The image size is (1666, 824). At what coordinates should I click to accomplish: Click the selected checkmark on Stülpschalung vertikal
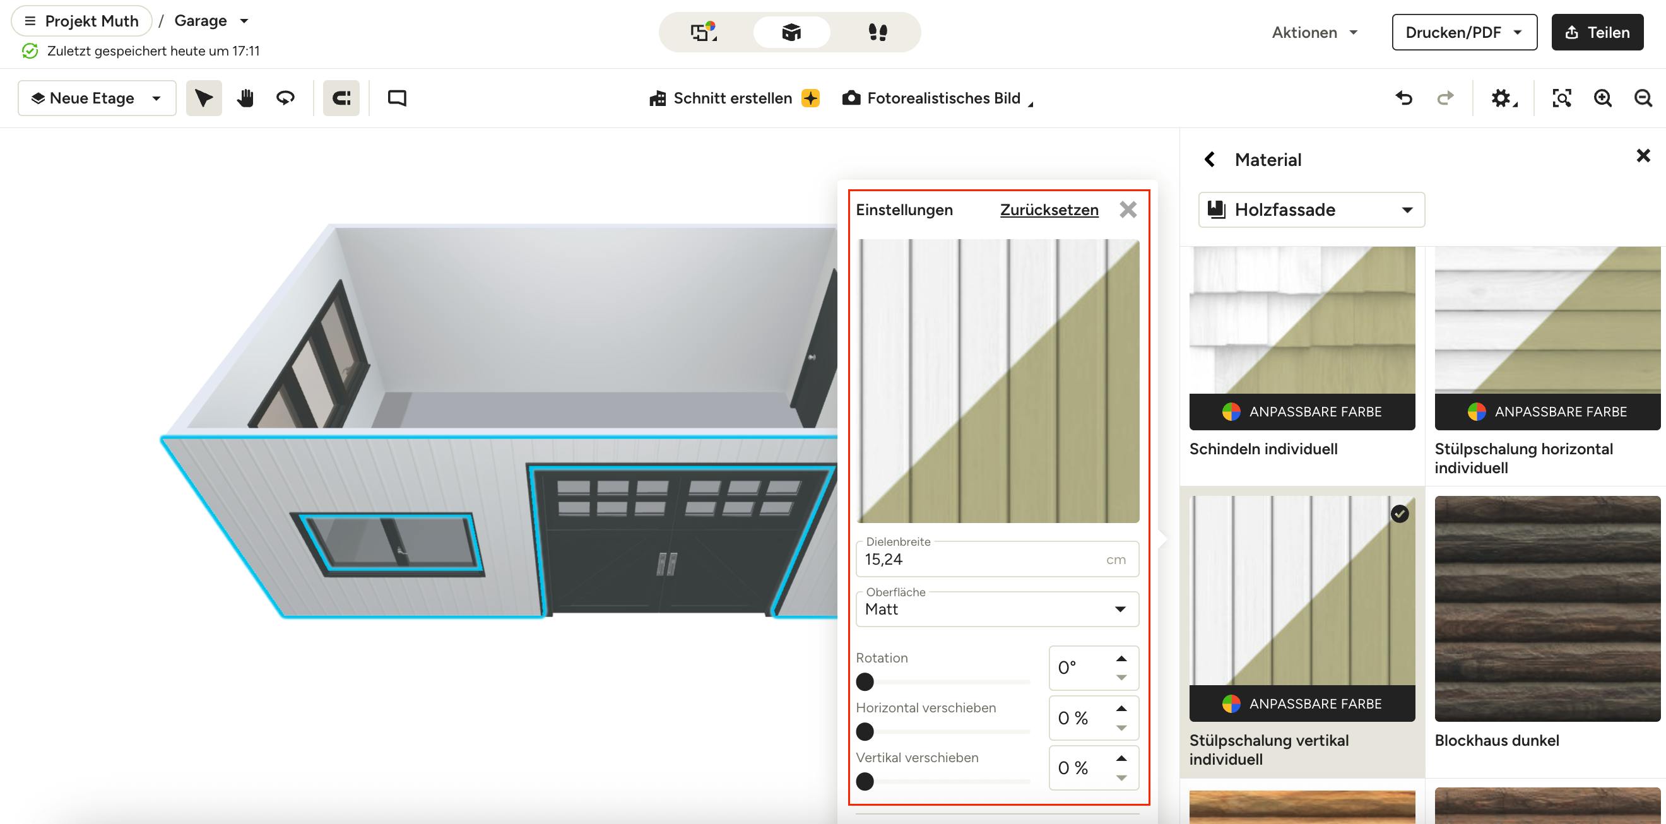pyautogui.click(x=1400, y=514)
